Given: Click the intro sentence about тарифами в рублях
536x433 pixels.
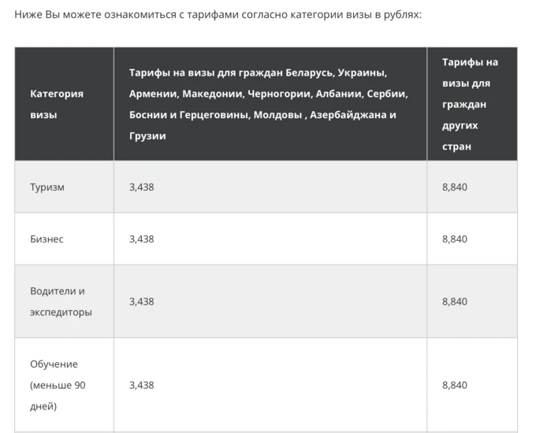Looking at the screenshot, I should [x=218, y=15].
